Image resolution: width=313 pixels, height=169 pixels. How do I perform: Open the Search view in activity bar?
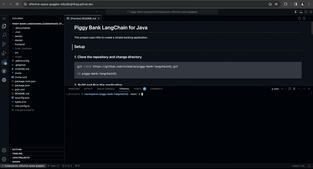click(4, 35)
